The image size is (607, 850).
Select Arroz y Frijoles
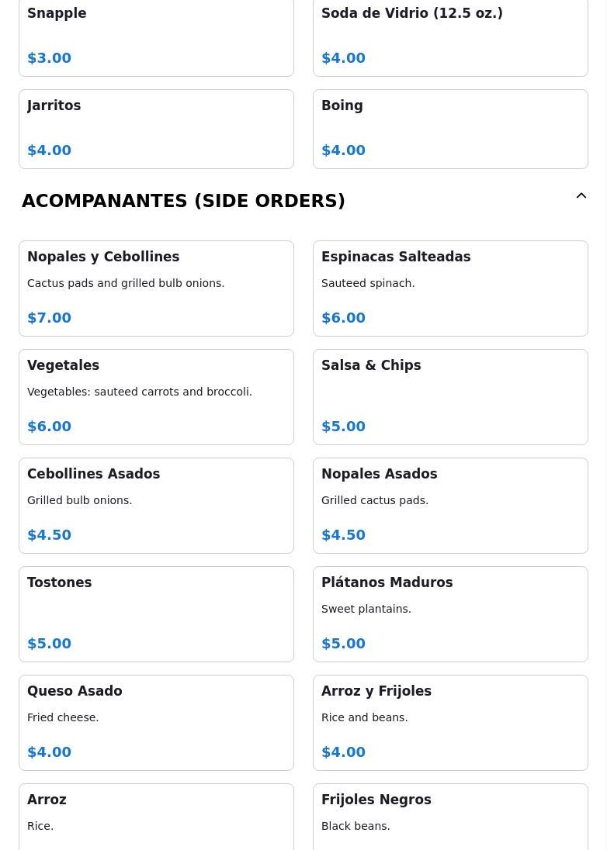(450, 722)
